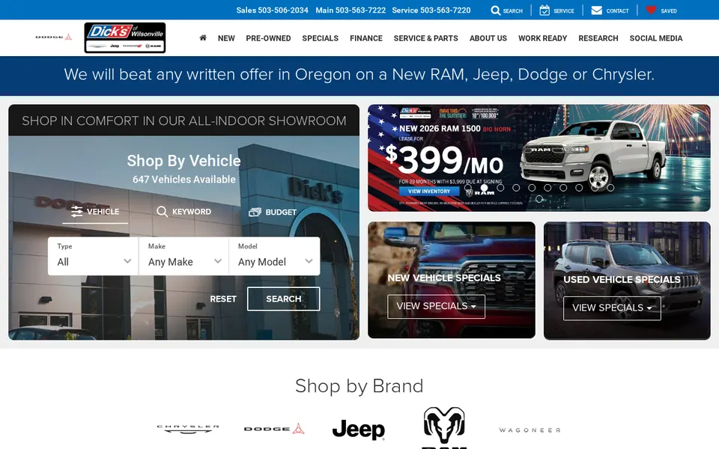This screenshot has height=449, width=719.
Task: Select the Chrysler brand logo
Action: tap(188, 429)
